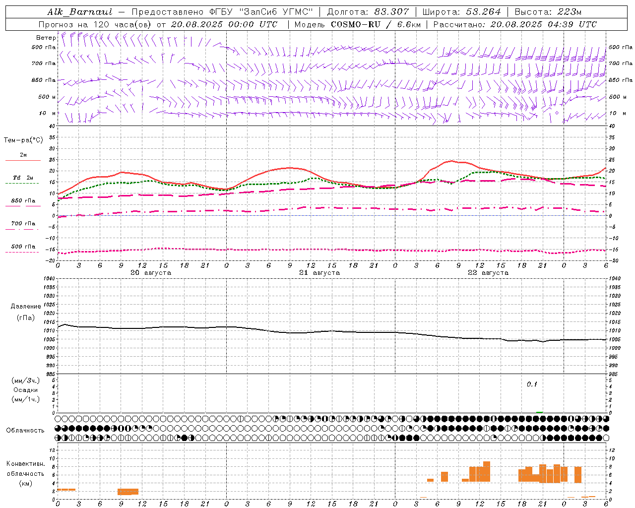
Task: Click the station name Alk_Barnaul
Action: [80, 12]
